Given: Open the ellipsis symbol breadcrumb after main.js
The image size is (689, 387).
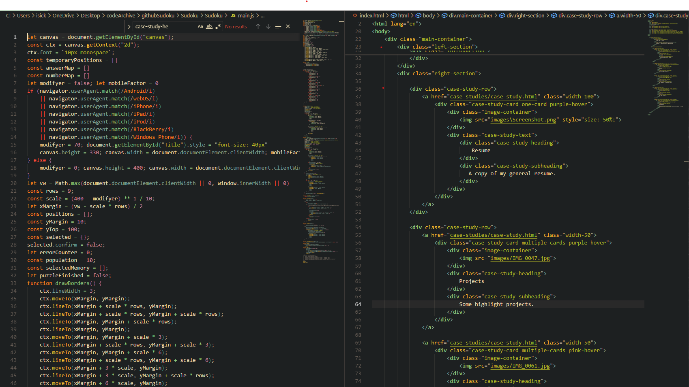Looking at the screenshot, I should point(263,15).
